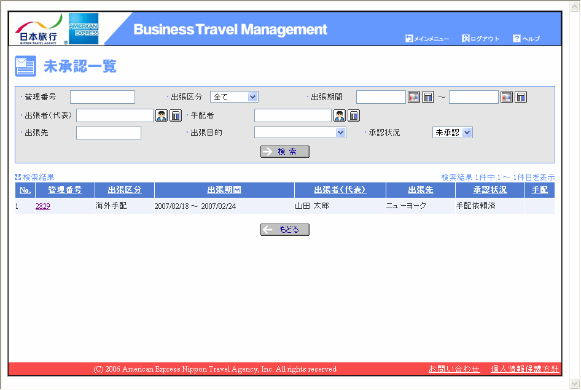
Task: Sort results by No. column
Action: 25,190
